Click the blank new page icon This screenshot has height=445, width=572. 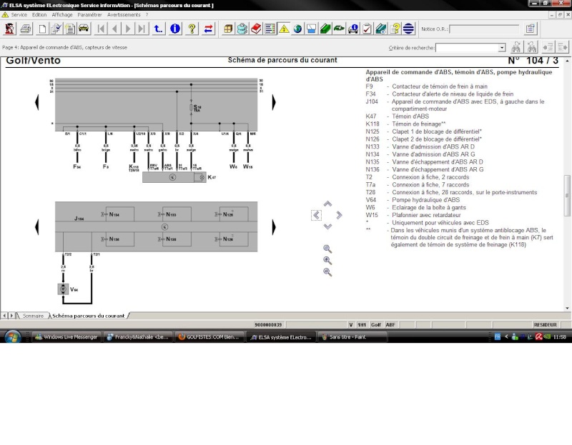pos(42,29)
